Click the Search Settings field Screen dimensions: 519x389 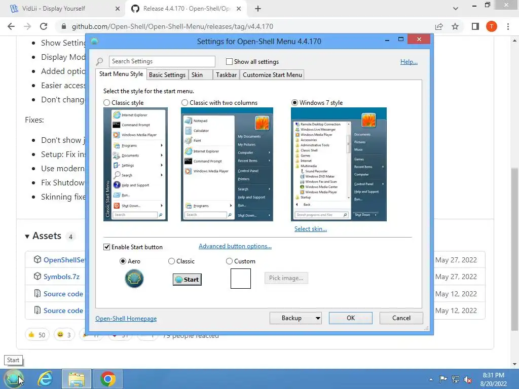[x=162, y=61]
